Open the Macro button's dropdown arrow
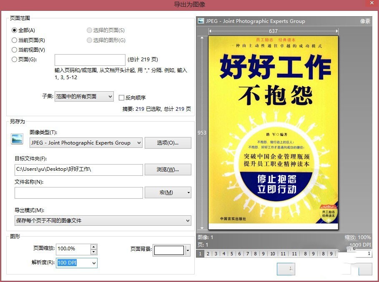The image size is (379, 282). [x=188, y=193]
